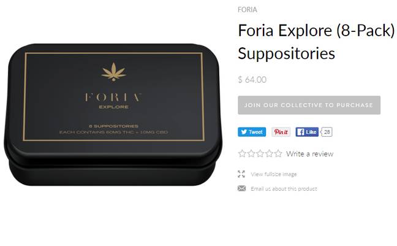Click the Twitter bird icon
The height and width of the screenshot is (246, 397).
(244, 132)
